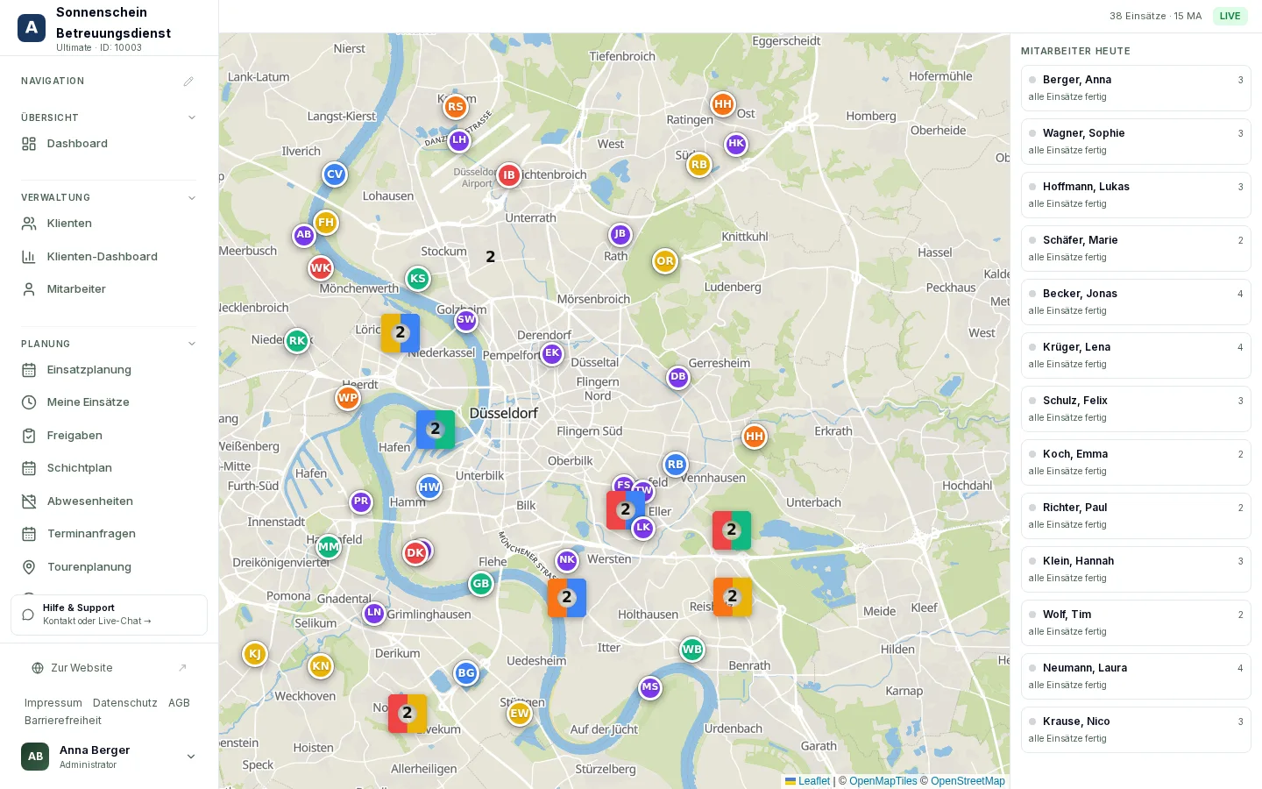Open the Impressum footer link
Image resolution: width=1262 pixels, height=789 pixels.
coord(53,703)
